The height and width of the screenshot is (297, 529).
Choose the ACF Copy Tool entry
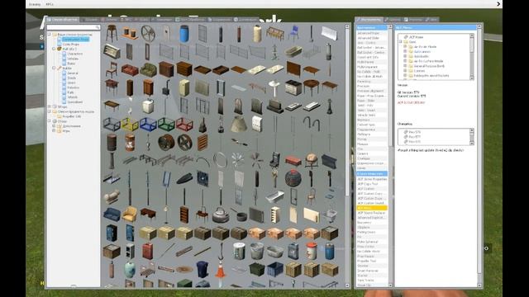[372, 184]
